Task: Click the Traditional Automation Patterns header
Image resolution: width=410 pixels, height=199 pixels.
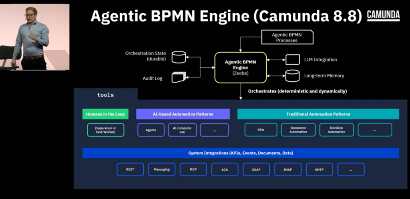Action: tap(318, 114)
